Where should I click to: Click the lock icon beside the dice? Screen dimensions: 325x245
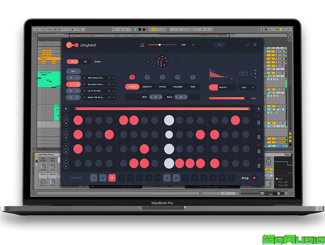[x=148, y=61]
